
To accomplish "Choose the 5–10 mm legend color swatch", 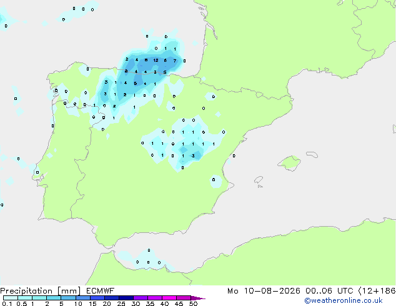I will 68,298.
